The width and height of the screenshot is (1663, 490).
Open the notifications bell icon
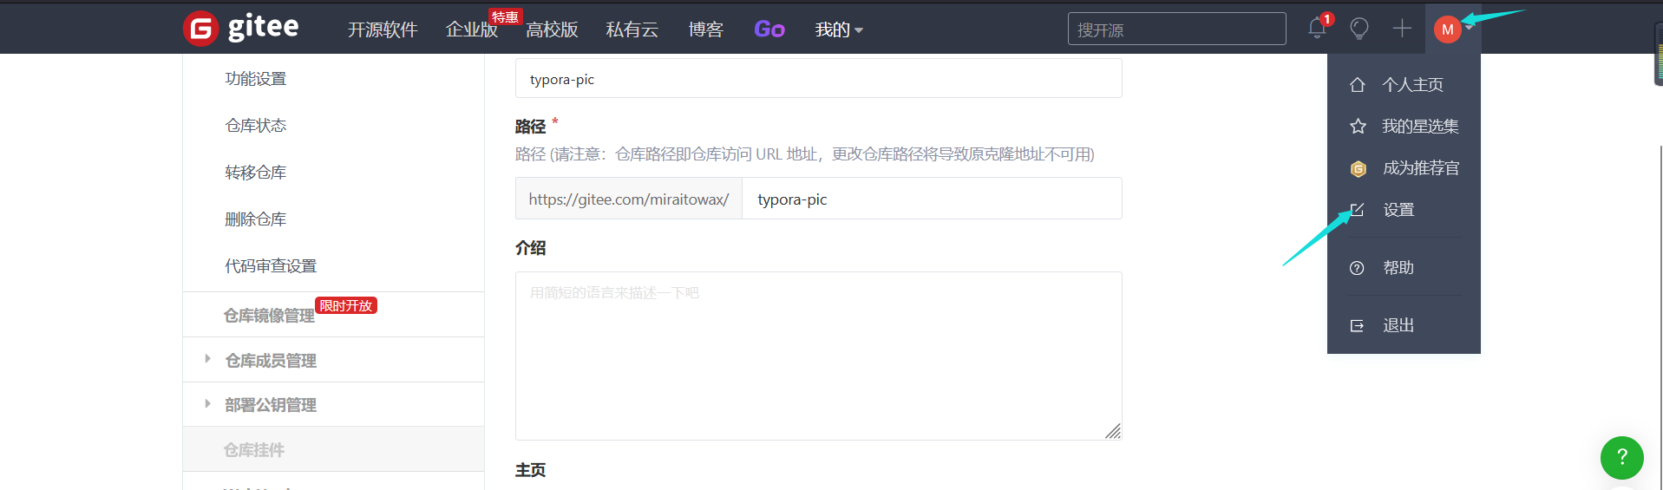1317,29
